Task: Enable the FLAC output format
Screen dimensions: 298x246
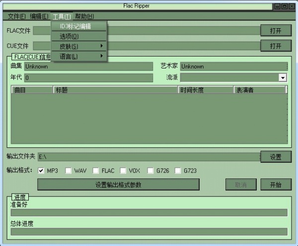Action: tap(95, 171)
